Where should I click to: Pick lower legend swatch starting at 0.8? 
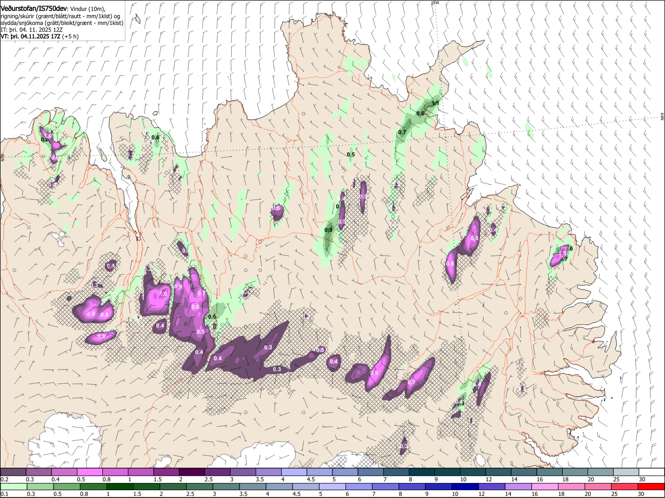(94, 487)
